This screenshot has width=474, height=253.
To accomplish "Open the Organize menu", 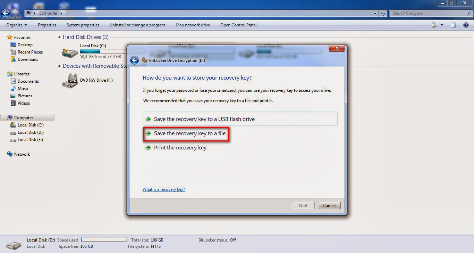I will [17, 25].
